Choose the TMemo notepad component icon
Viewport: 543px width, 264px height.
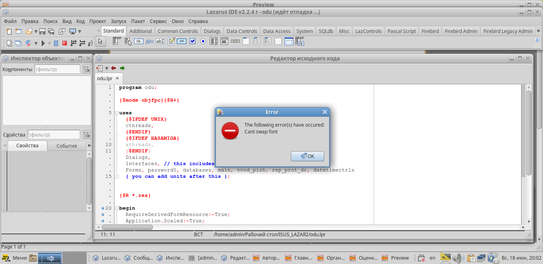[171, 41]
